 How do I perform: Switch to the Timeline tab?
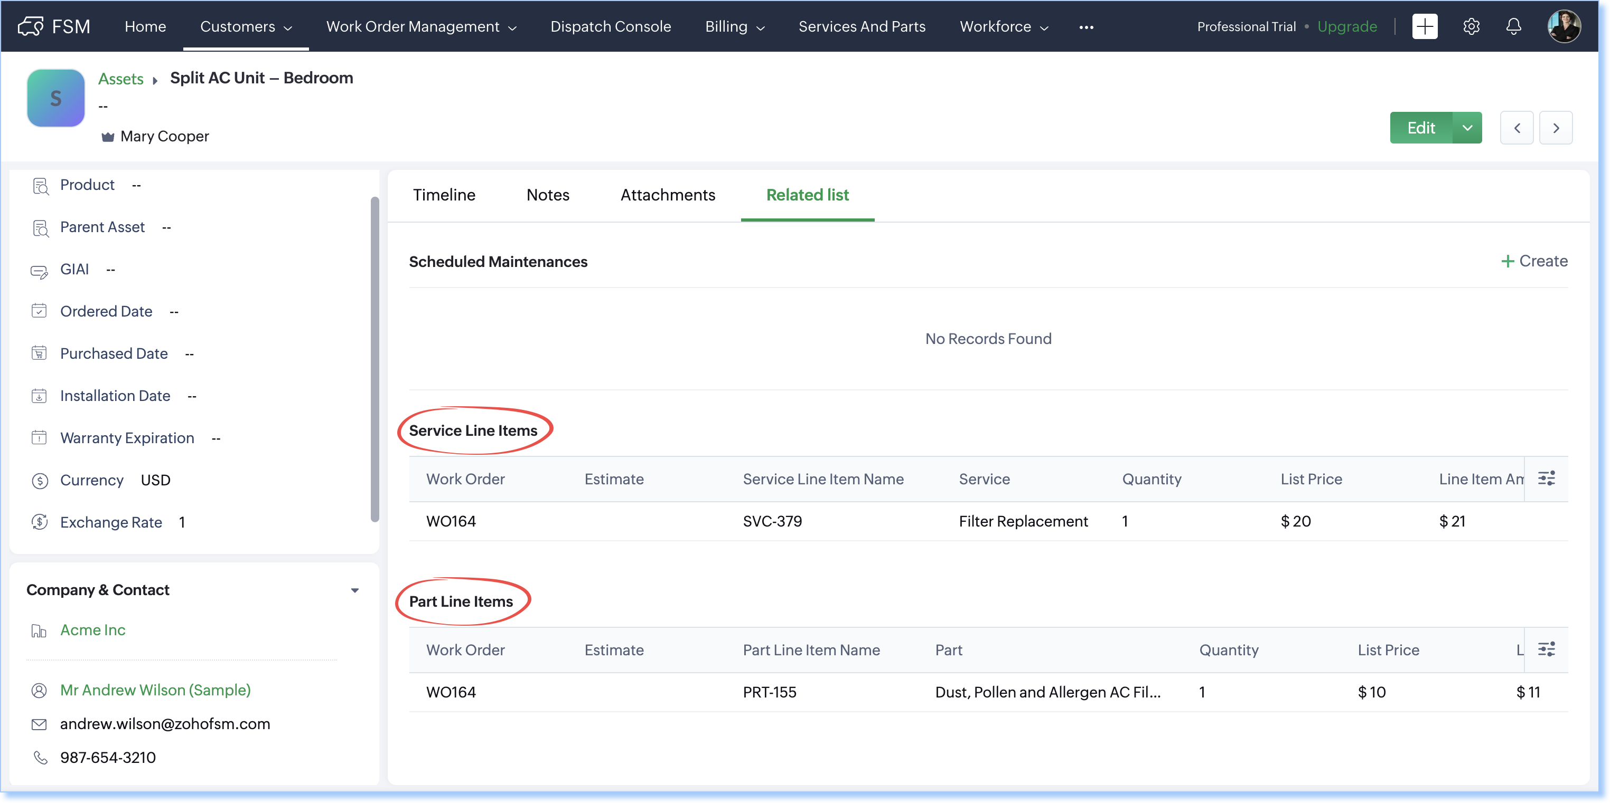444,195
